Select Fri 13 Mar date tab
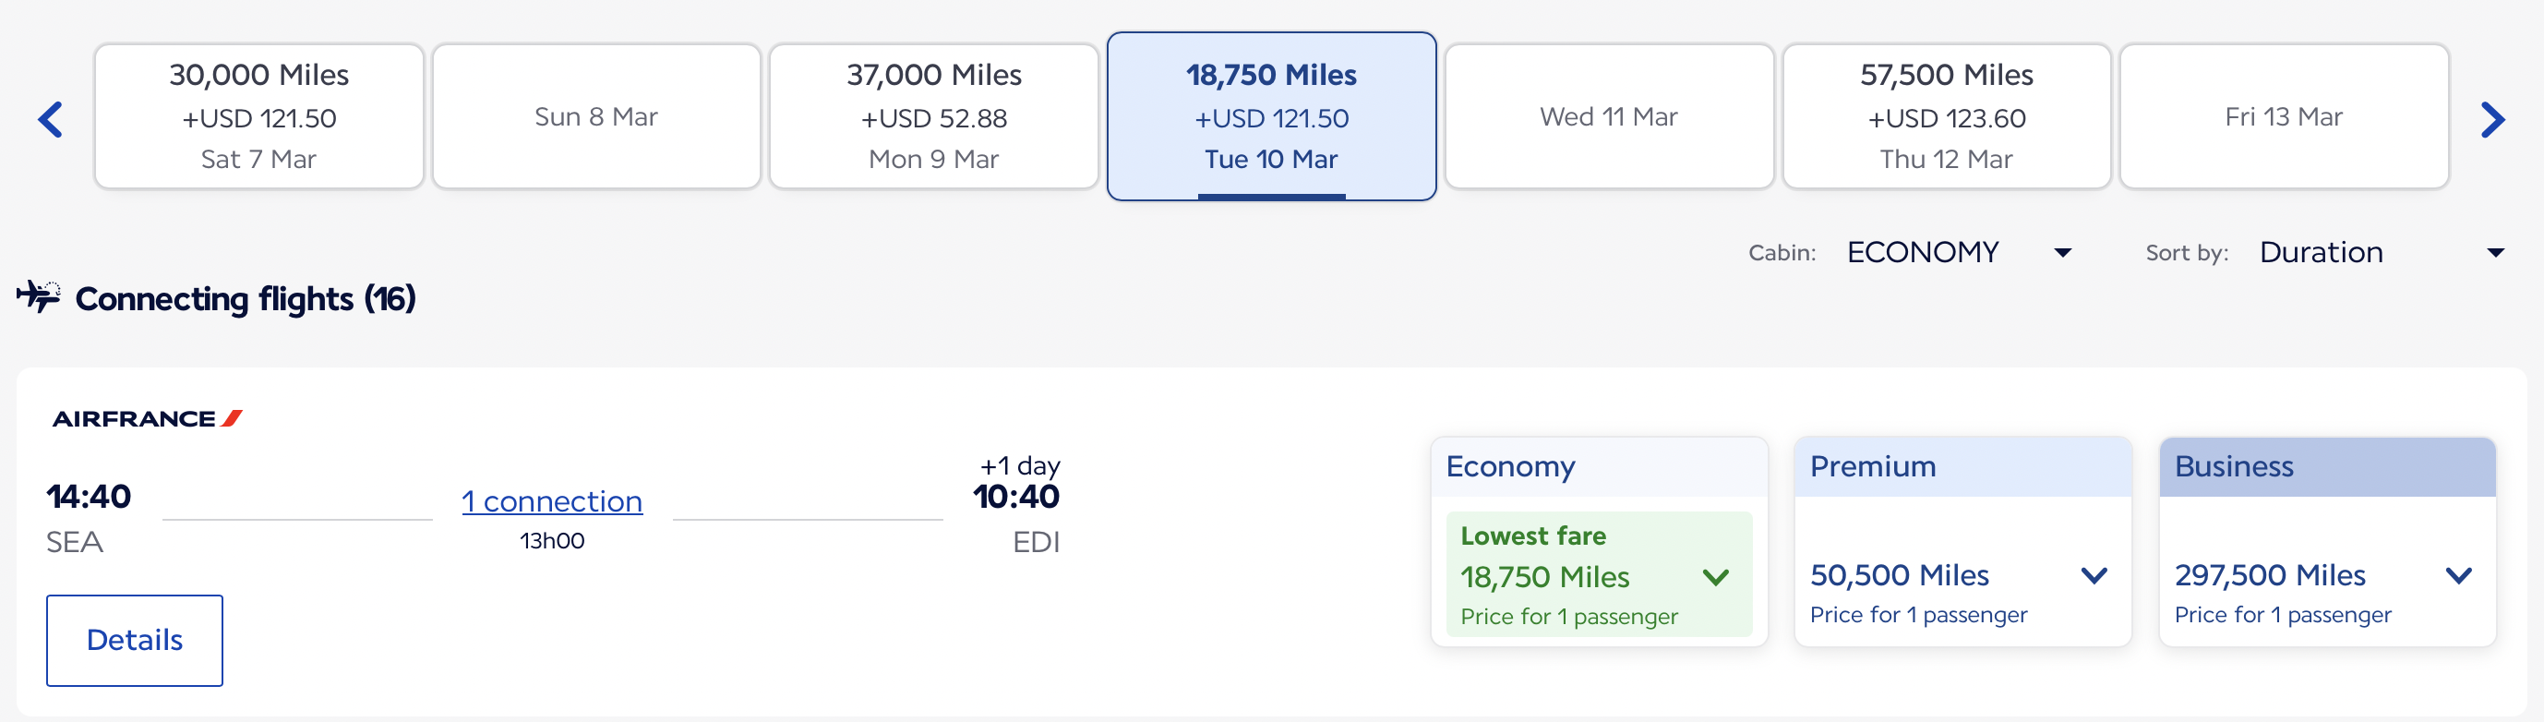This screenshot has height=722, width=2544. point(2282,116)
